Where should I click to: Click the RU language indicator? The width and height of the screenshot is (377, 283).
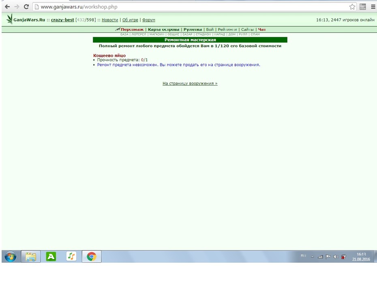(x=303, y=255)
